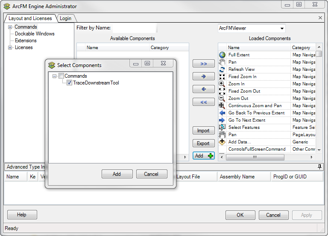
Task: Click the Go Back To Previous Extent arrow icon
Action: [222, 113]
